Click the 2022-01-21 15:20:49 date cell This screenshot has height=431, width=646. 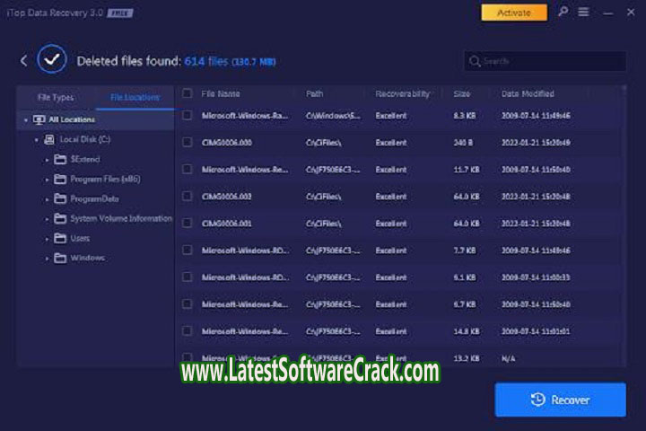pos(536,143)
